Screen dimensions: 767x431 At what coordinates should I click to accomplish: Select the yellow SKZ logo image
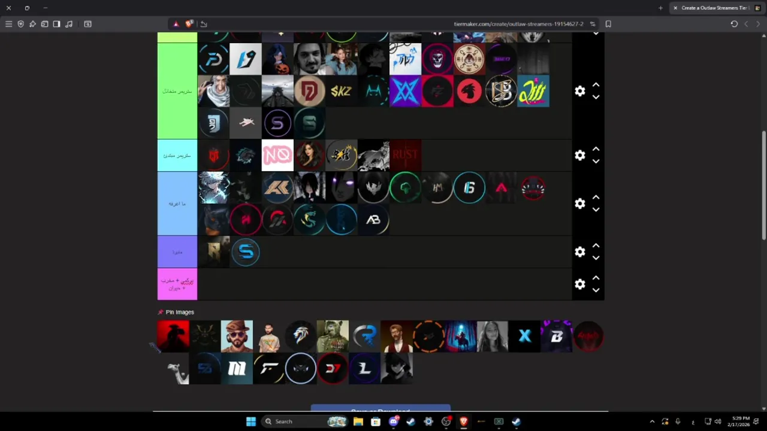[342, 91]
